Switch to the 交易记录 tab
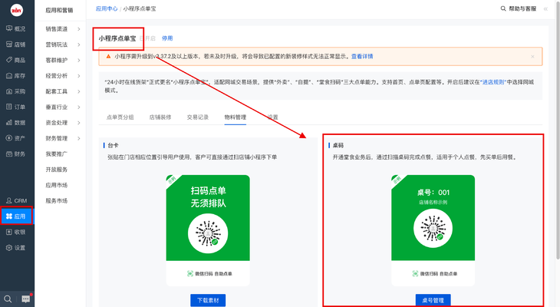 (197, 117)
